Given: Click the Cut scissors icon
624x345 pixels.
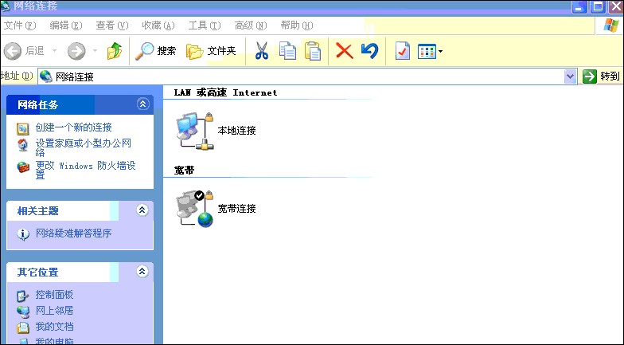Looking at the screenshot, I should click(261, 51).
